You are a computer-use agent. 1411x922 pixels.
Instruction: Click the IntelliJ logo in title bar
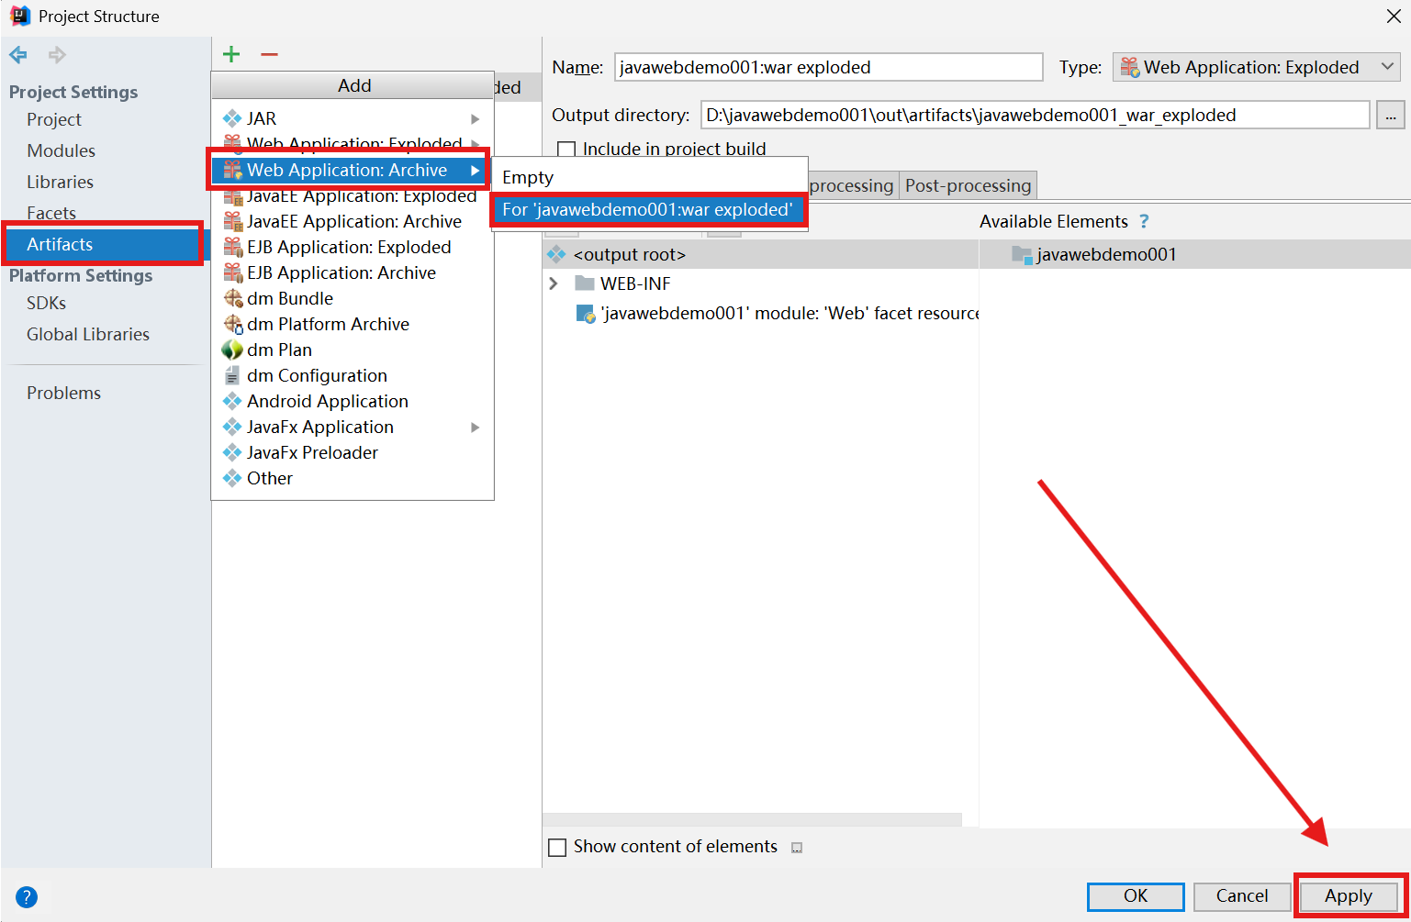(19, 16)
